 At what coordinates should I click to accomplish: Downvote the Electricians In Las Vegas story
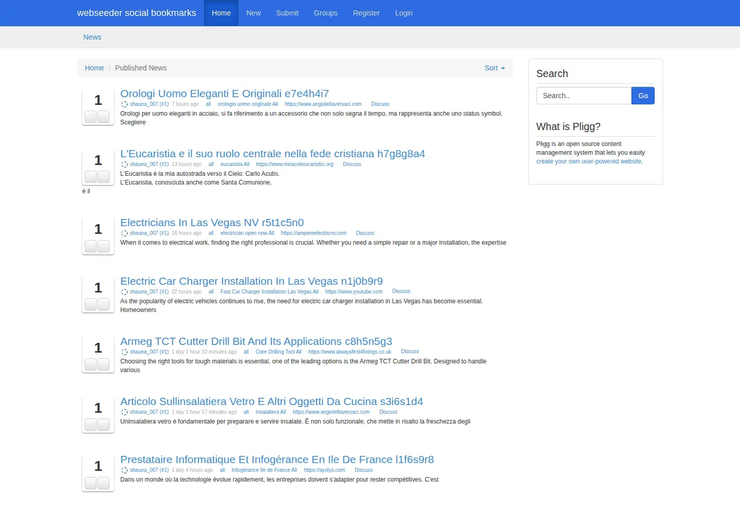coord(104,246)
